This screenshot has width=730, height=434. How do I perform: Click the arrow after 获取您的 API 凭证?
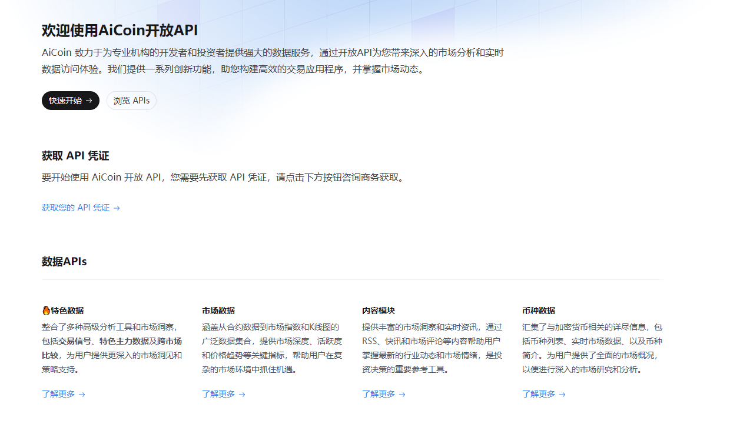point(117,208)
